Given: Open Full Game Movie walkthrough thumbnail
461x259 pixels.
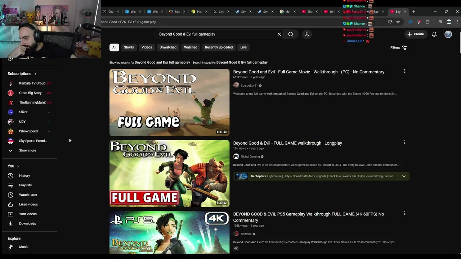Looking at the screenshot, I should 169,103.
